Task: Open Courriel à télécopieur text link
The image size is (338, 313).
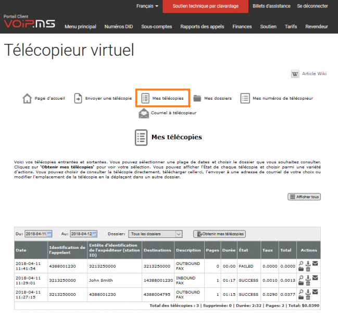Action: (173, 113)
